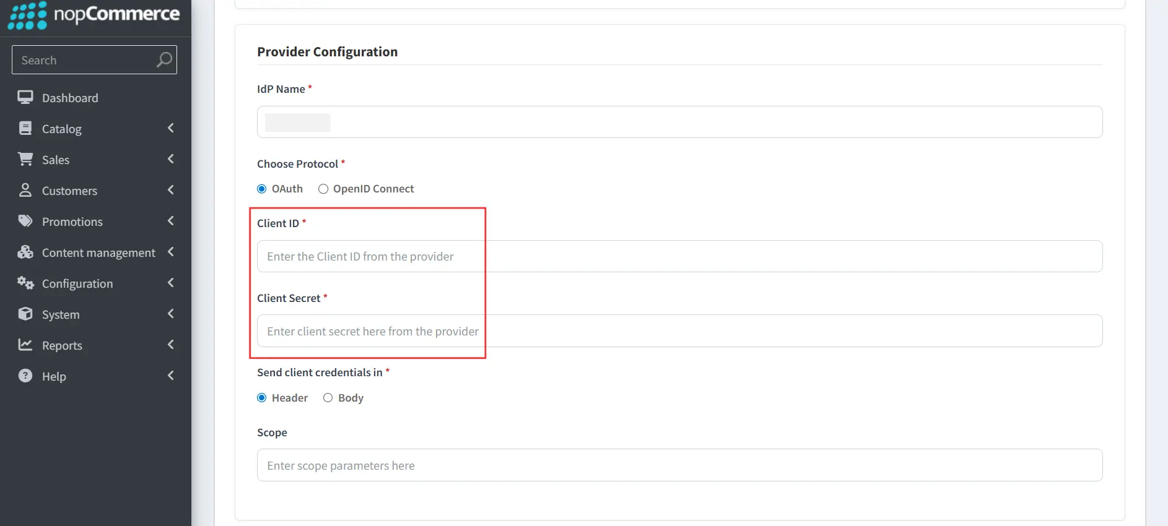Open the Dashboard monitor icon
This screenshot has height=526, width=1168.
[x=25, y=97]
